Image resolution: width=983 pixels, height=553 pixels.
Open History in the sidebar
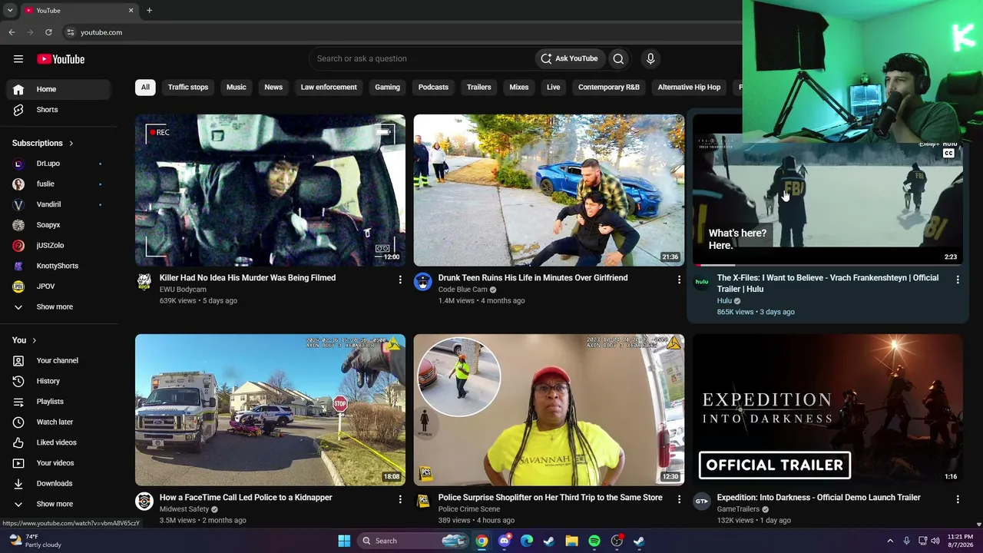[x=59, y=381]
